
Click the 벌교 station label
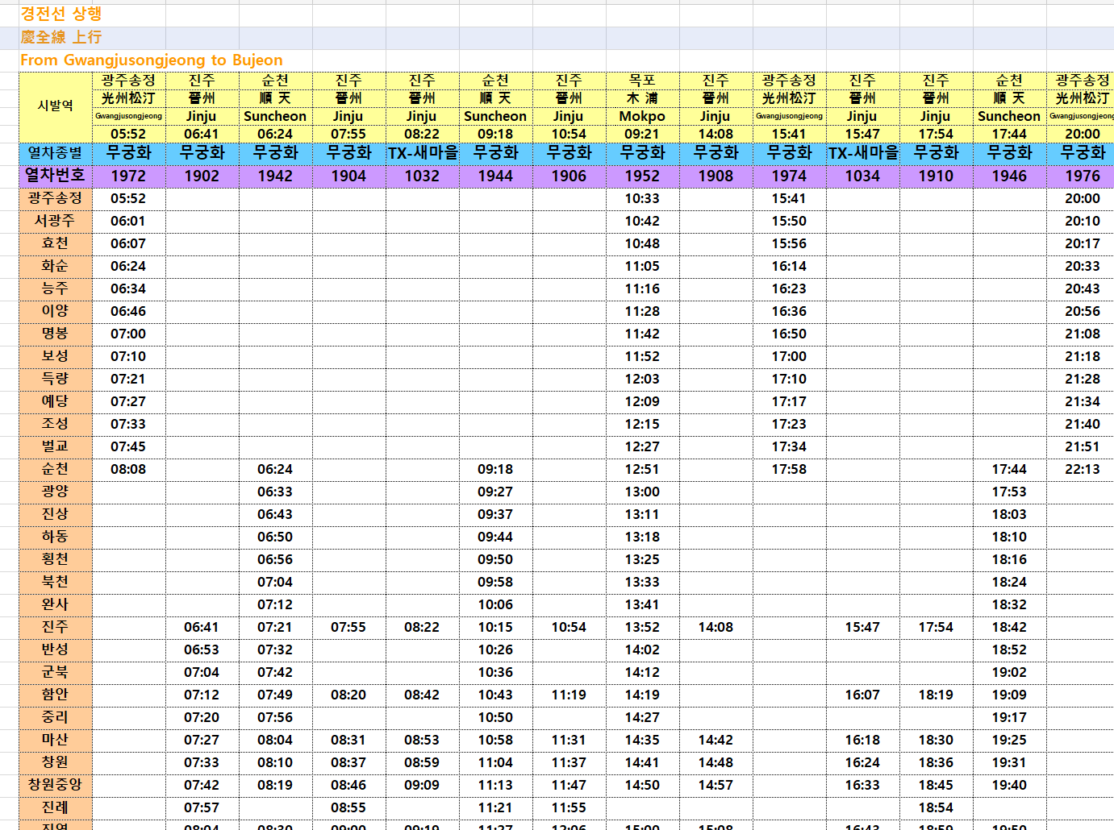tap(56, 446)
